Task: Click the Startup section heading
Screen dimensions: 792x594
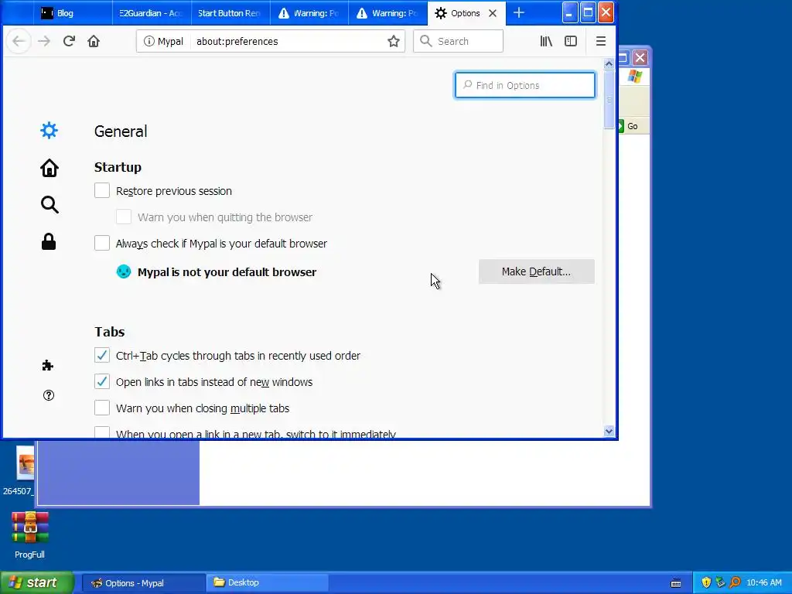Action: 118,167
